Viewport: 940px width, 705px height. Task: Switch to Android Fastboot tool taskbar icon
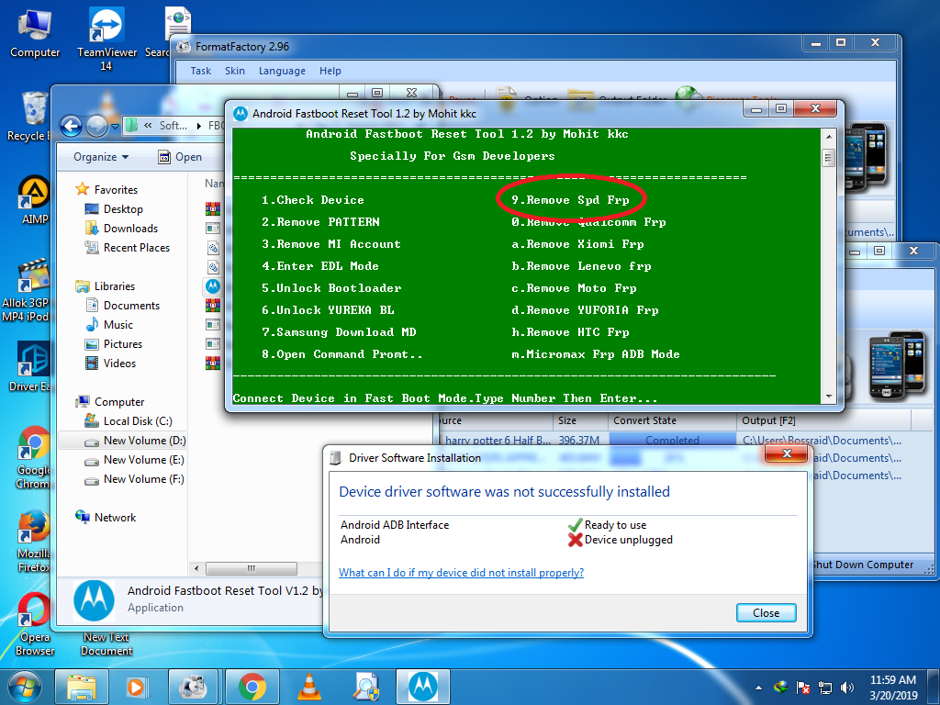422,687
